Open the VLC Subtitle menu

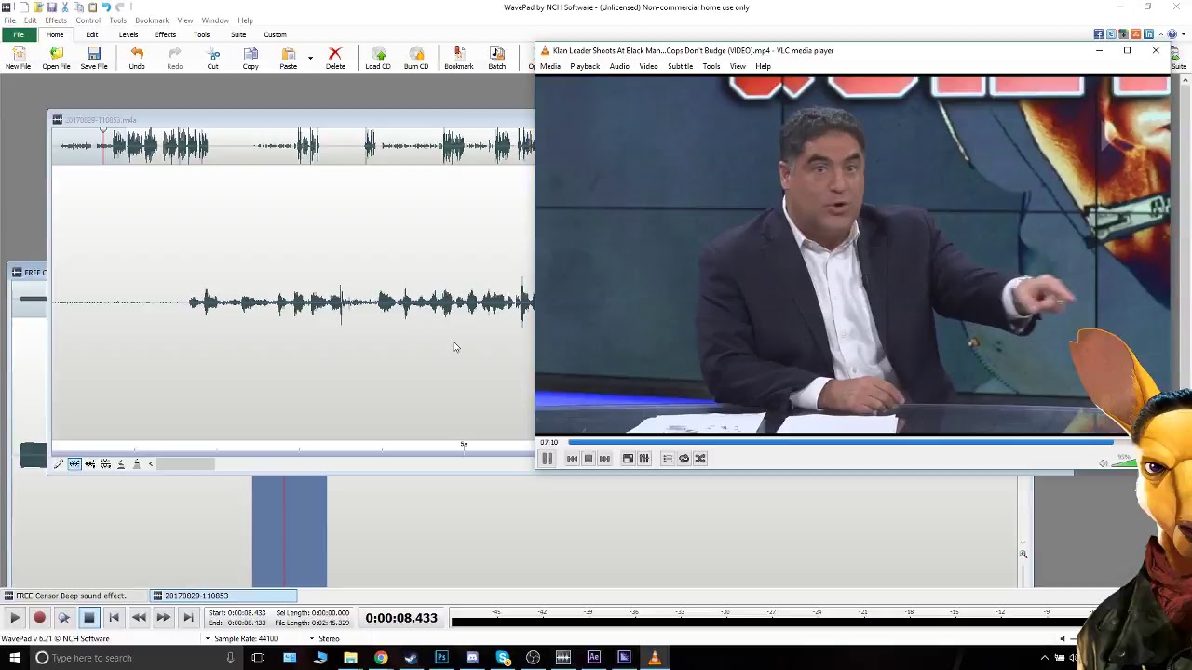click(680, 66)
